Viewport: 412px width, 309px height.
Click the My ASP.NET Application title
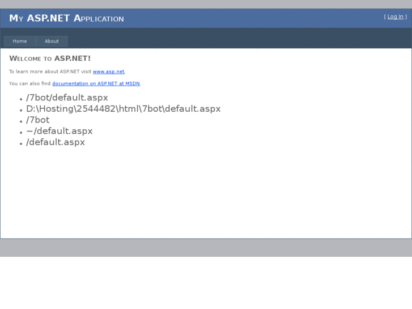(x=66, y=19)
